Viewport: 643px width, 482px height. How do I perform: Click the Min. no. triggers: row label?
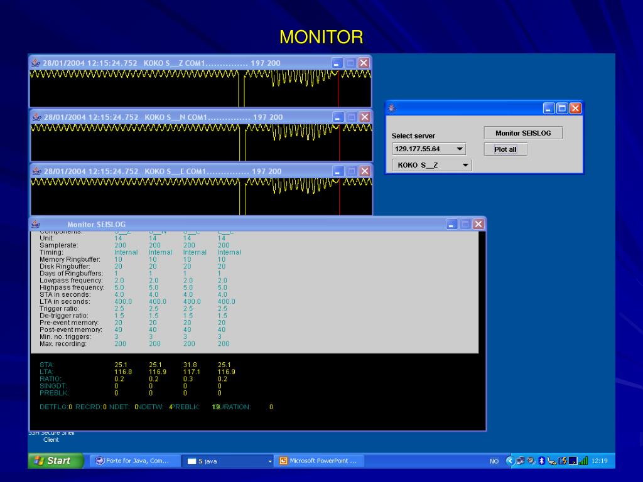65,336
